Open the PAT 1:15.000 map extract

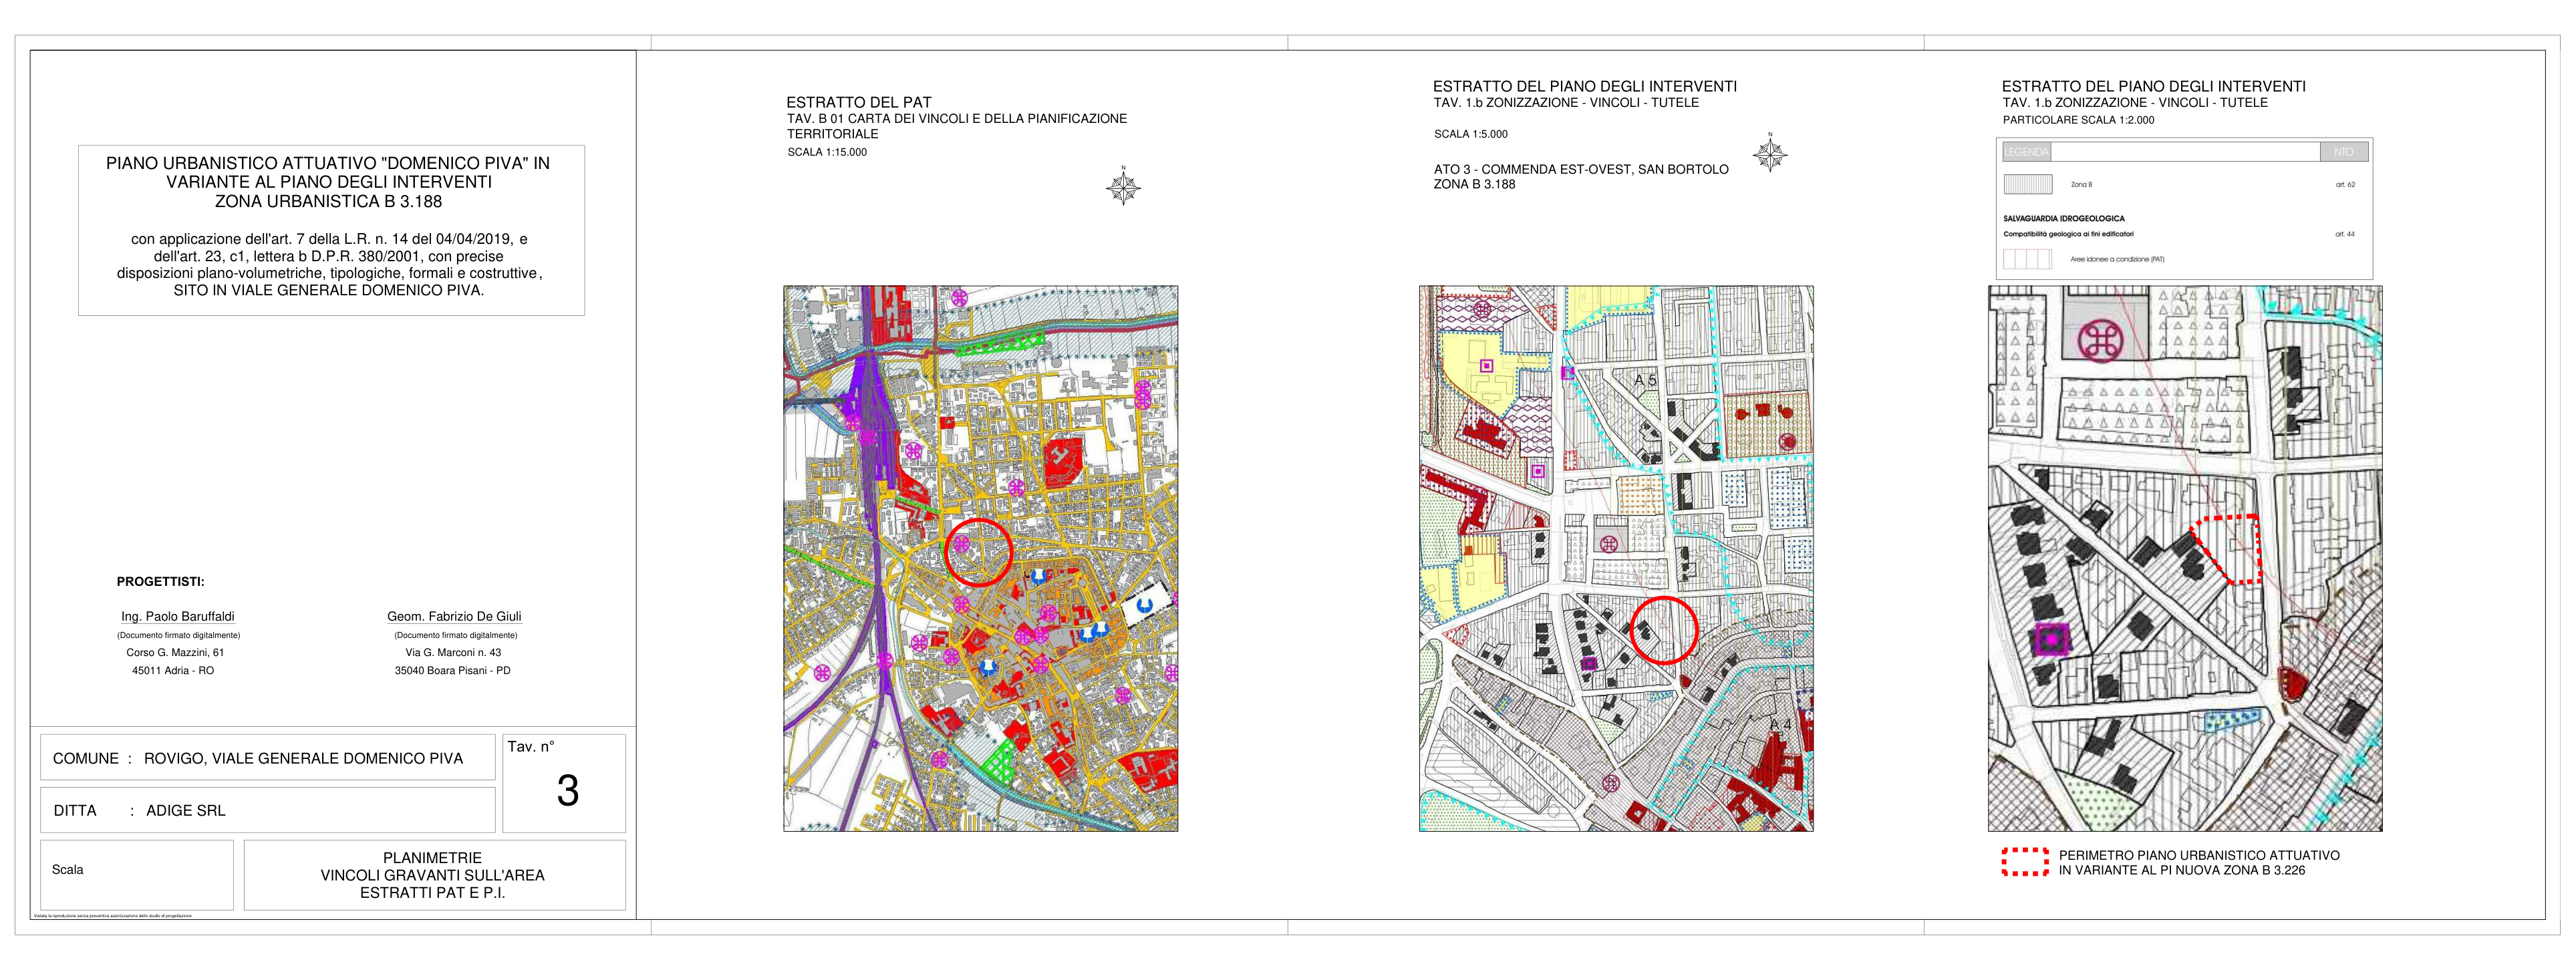coord(980,558)
